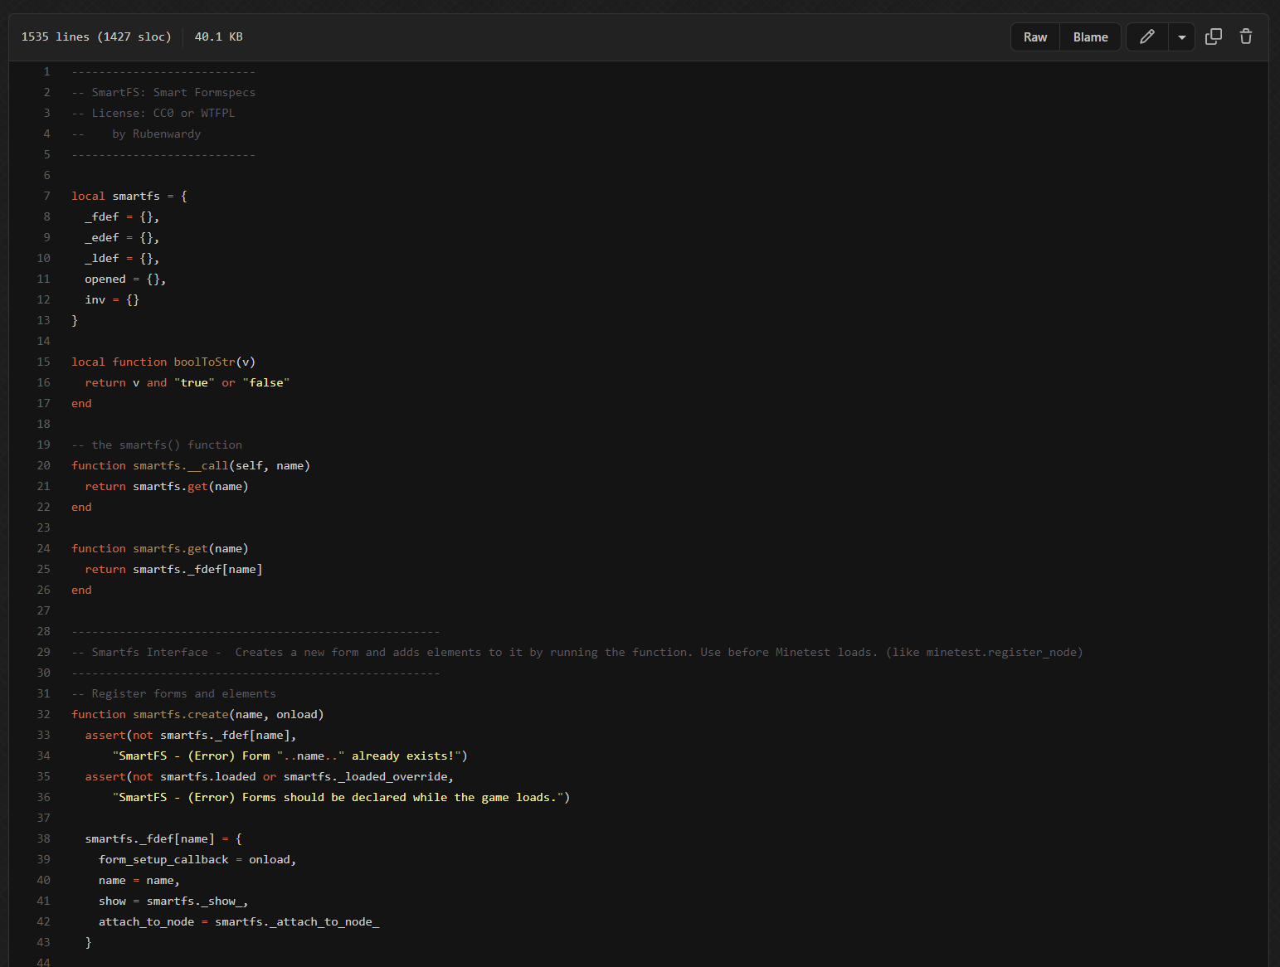The height and width of the screenshot is (967, 1280).
Task: Select line number 38 in the gutter
Action: (43, 839)
